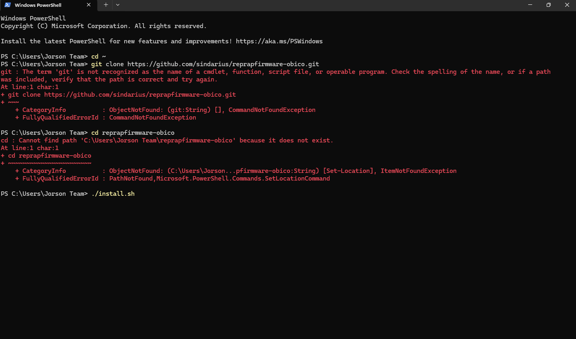Click the './install.sh' command text
Image resolution: width=576 pixels, height=339 pixels.
tap(113, 194)
